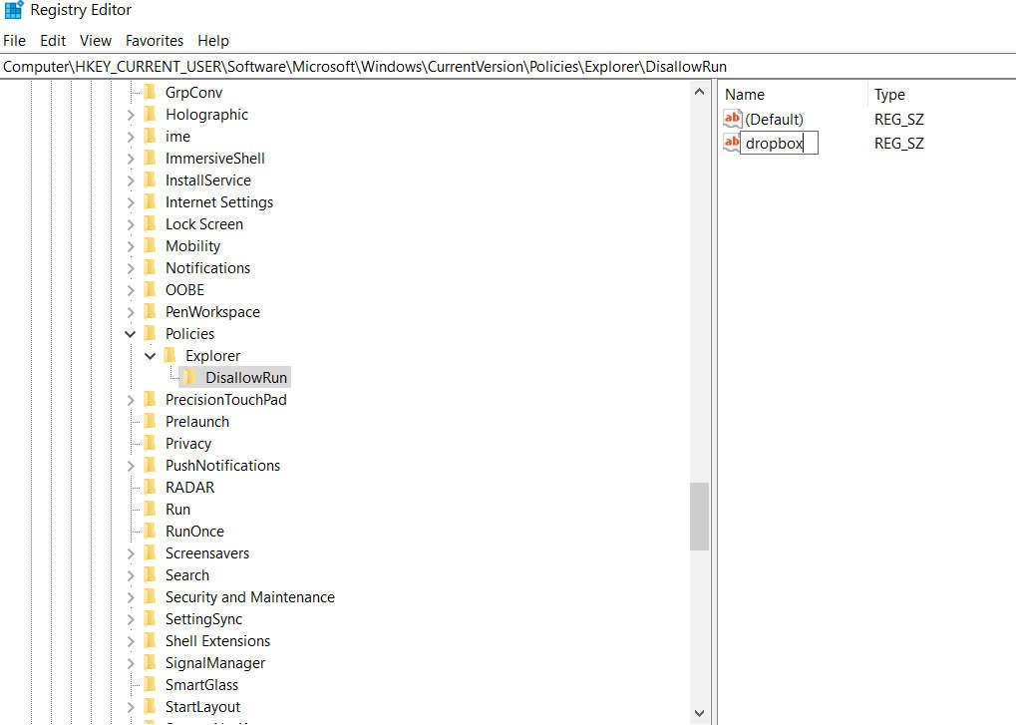The image size is (1016, 725).
Task: Click in the dropbox name edit field
Action: coord(779,143)
